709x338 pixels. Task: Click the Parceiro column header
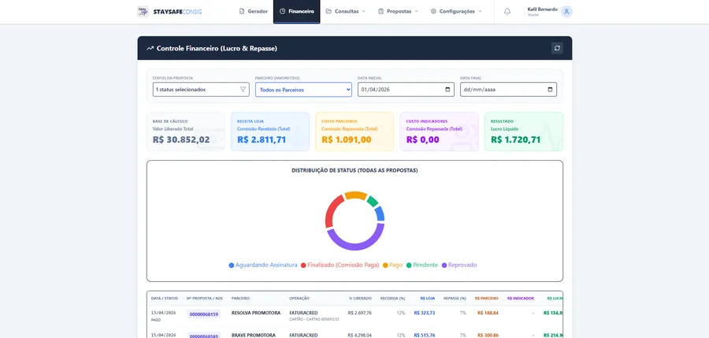coord(240,298)
